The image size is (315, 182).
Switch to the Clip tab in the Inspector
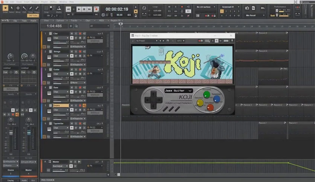pos(15,21)
